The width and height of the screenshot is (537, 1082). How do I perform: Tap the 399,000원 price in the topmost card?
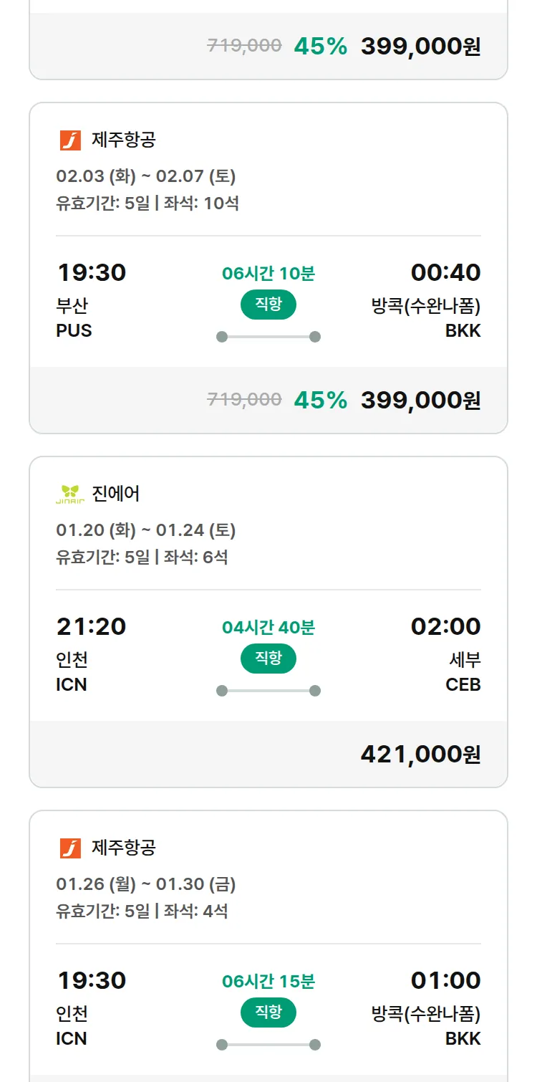pos(420,47)
